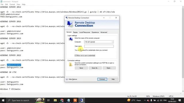This screenshot has width=184, height=103.
Task: Click the User name input field
Action: point(99,46)
